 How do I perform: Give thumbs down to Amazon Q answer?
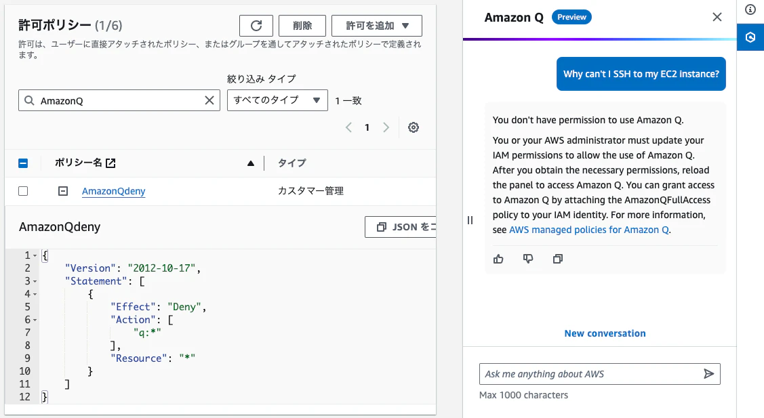[x=527, y=259]
